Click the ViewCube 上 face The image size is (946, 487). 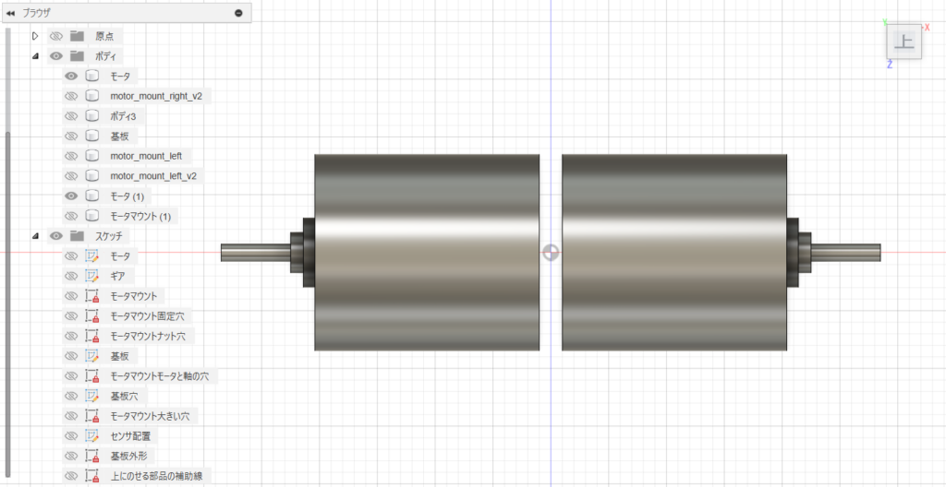903,42
